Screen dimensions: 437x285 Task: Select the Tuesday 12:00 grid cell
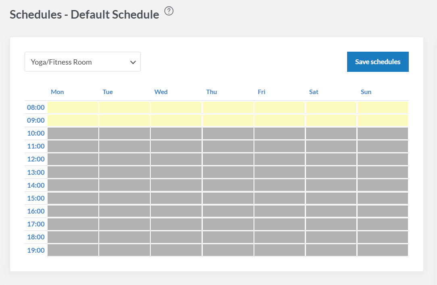coord(125,159)
